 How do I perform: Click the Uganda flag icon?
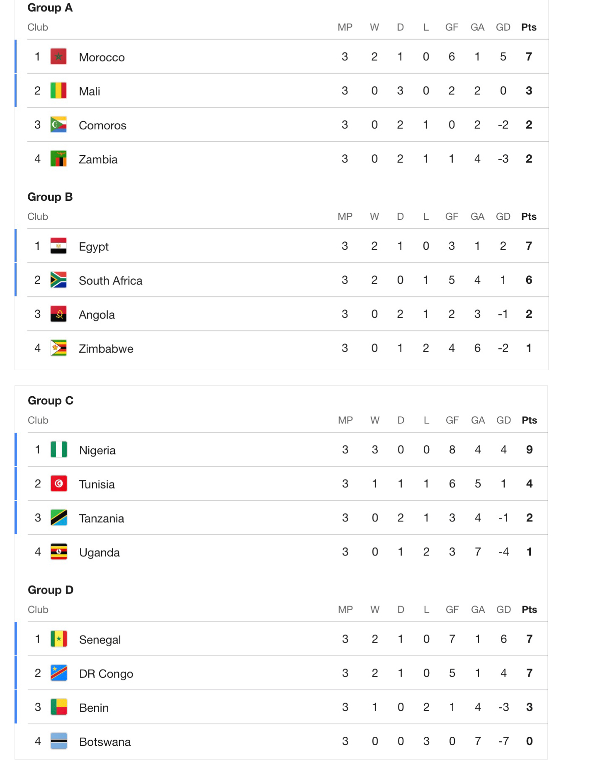pyautogui.click(x=59, y=551)
